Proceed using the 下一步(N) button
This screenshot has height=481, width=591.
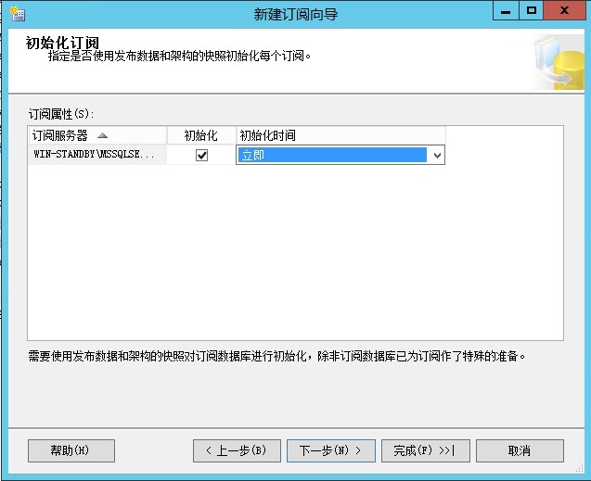point(330,450)
